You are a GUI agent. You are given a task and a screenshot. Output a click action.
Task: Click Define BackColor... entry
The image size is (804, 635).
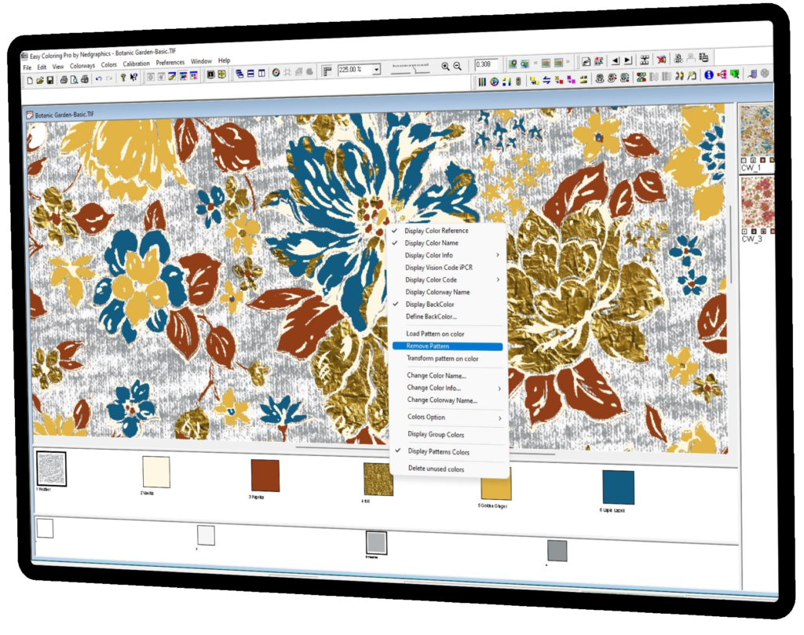pos(431,316)
